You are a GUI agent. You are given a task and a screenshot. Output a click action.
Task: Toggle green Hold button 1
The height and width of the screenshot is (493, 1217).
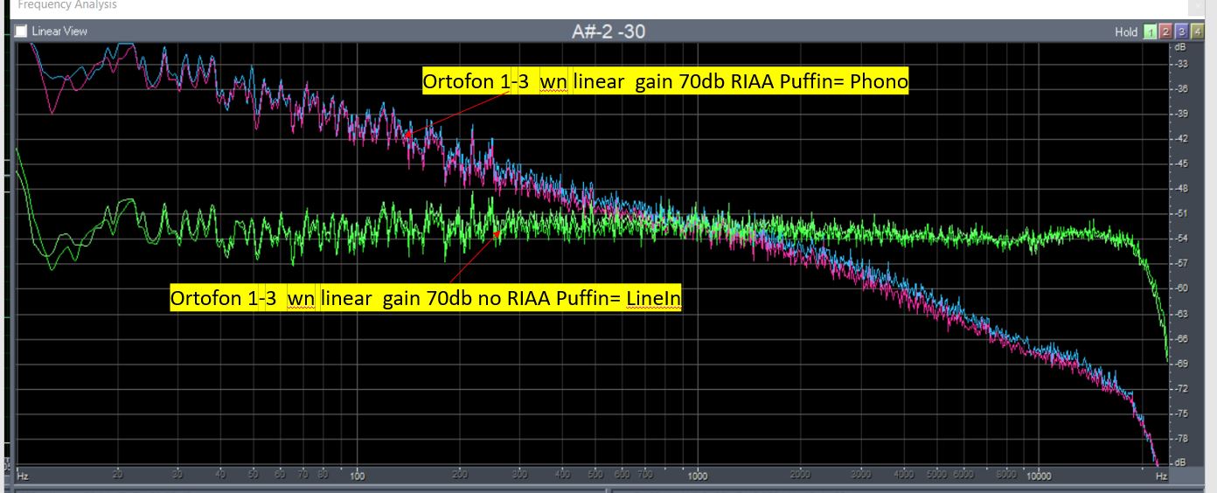point(1151,31)
